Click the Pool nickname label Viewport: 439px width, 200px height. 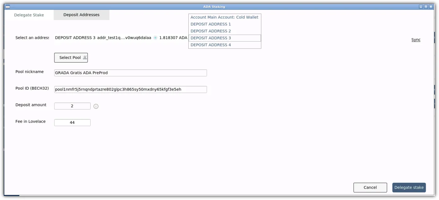30,72
